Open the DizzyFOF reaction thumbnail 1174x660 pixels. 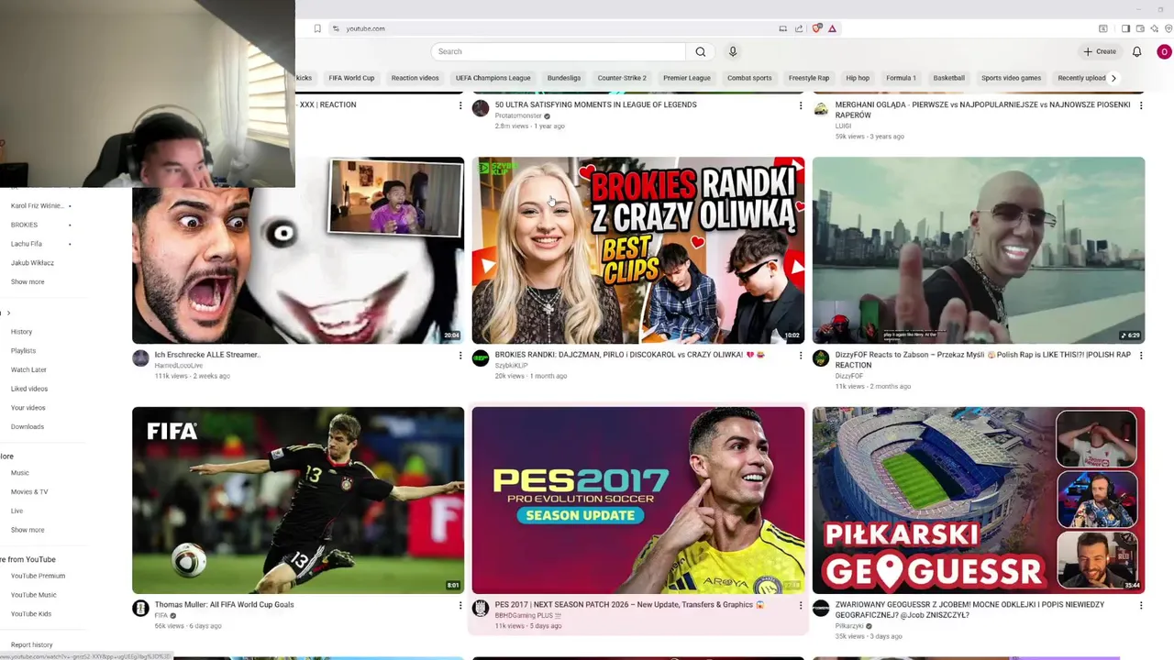[x=979, y=250]
